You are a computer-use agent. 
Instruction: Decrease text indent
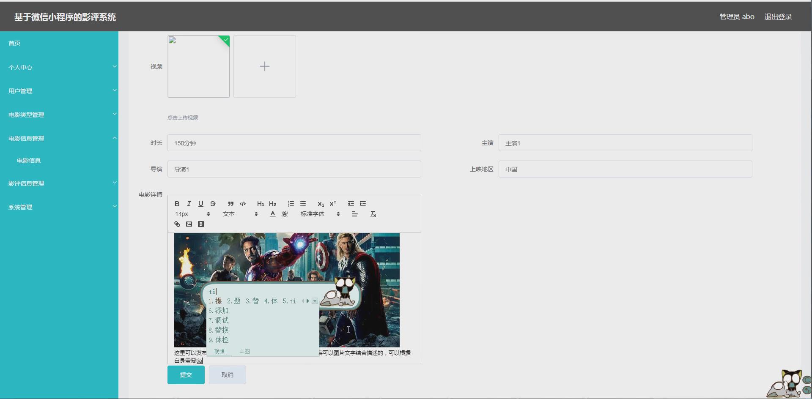(x=351, y=204)
